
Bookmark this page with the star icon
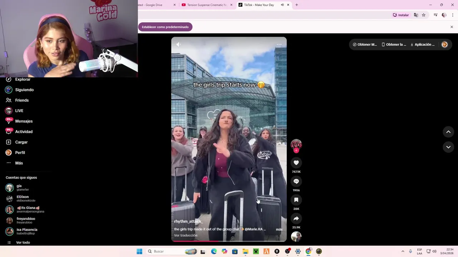coord(424,15)
